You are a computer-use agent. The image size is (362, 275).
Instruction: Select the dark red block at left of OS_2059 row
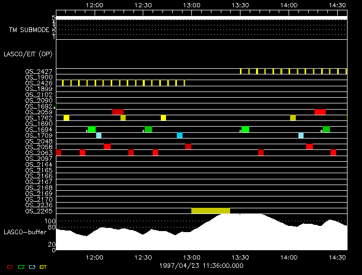tap(118, 112)
